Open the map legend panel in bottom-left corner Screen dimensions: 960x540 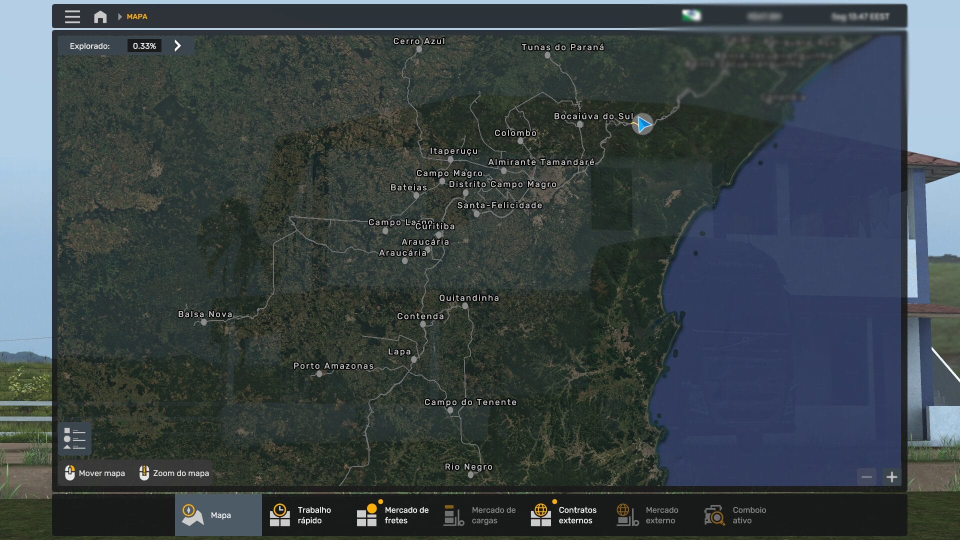tap(74, 438)
